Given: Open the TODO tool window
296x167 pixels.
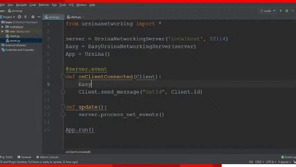Looking at the screenshot, I should tap(6, 157).
